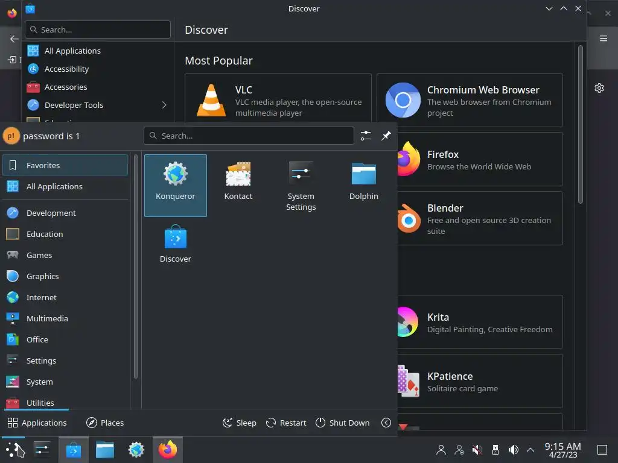Click the user account tray icon

441,450
